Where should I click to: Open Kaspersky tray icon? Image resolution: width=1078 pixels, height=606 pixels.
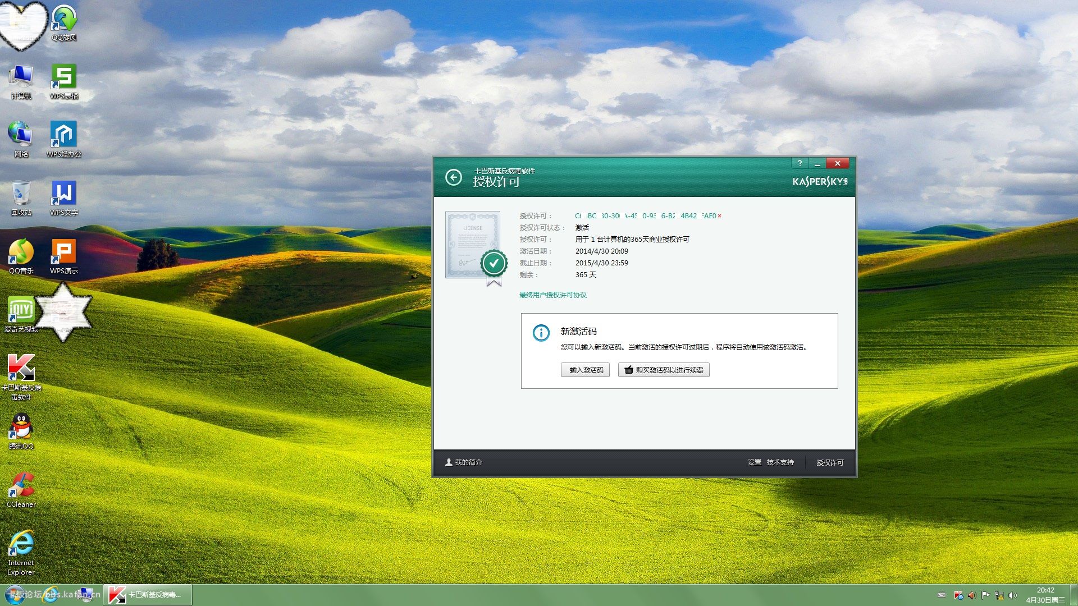[958, 595]
